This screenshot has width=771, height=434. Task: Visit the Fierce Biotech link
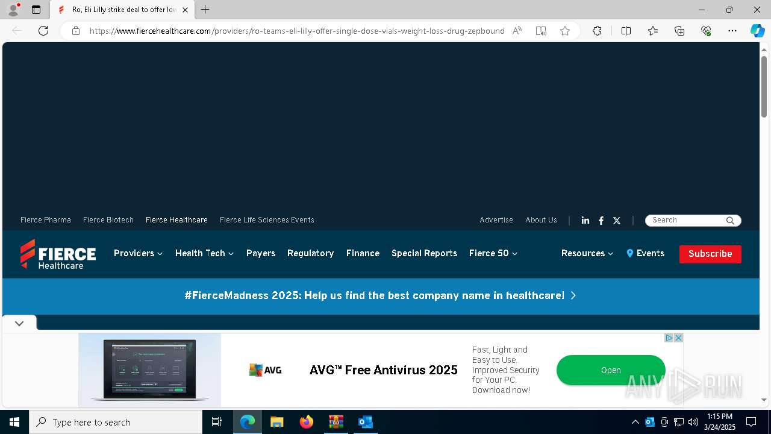[108, 220]
